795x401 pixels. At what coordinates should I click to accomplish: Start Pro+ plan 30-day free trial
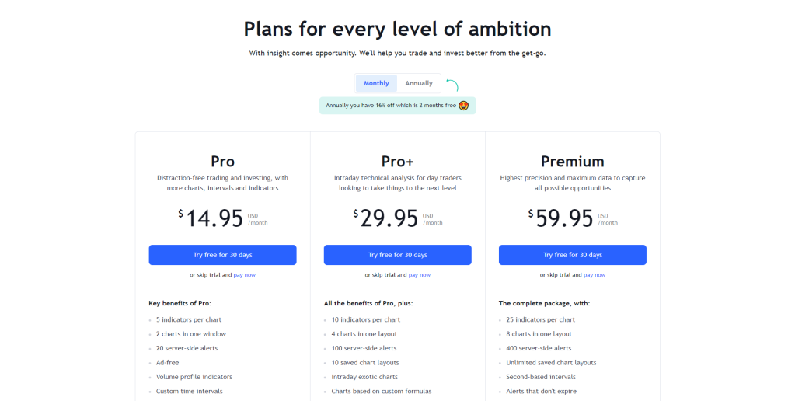pos(398,255)
